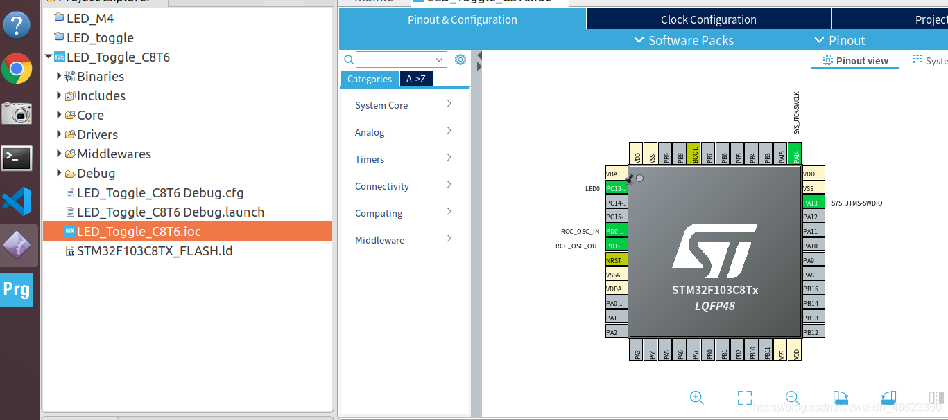Open the camera screenshot app in dock
Image resolution: width=948 pixels, height=420 pixels.
[x=17, y=113]
